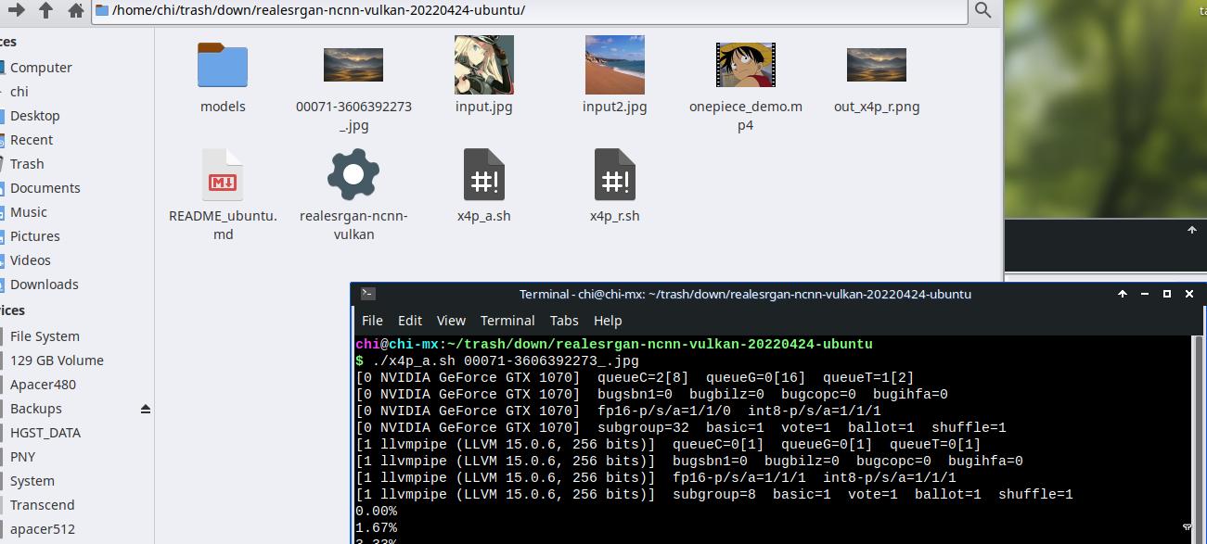The image size is (1207, 544).
Task: Open Pictures in the sidebar
Action: coord(35,236)
